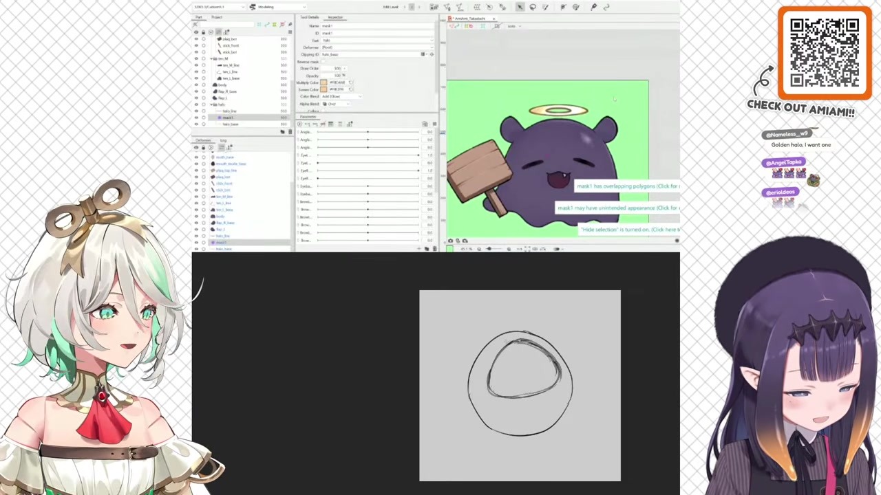Viewport: 881px width, 495px height.
Task: Switch to the Log tab
Action: pos(223,140)
